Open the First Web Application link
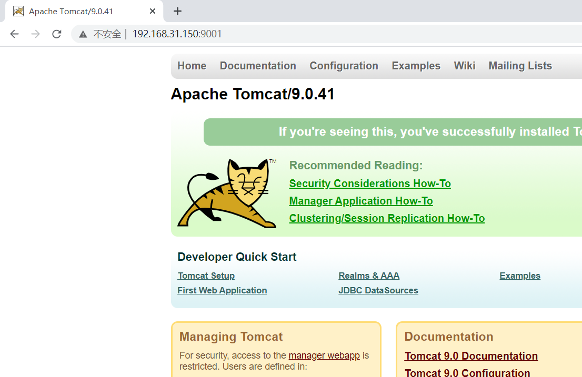Viewport: 582px width, 377px height. tap(222, 291)
